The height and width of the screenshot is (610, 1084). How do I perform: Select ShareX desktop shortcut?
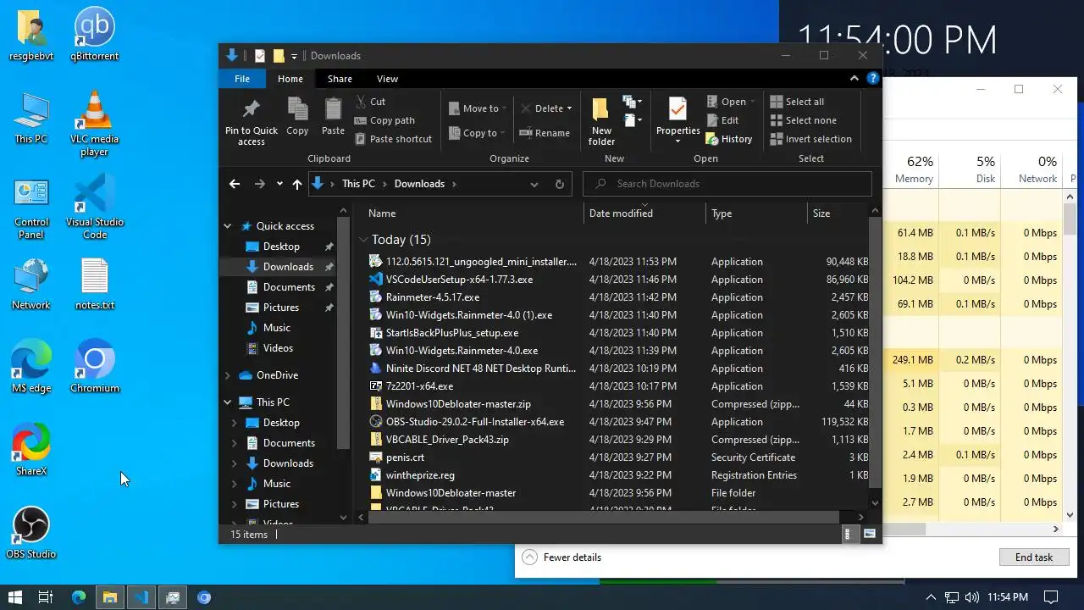tap(31, 450)
